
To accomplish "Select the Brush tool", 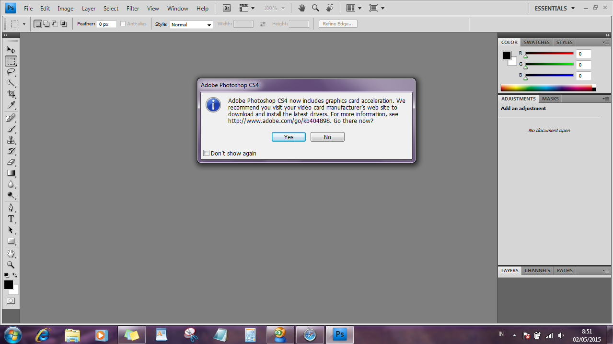I will coord(11,129).
